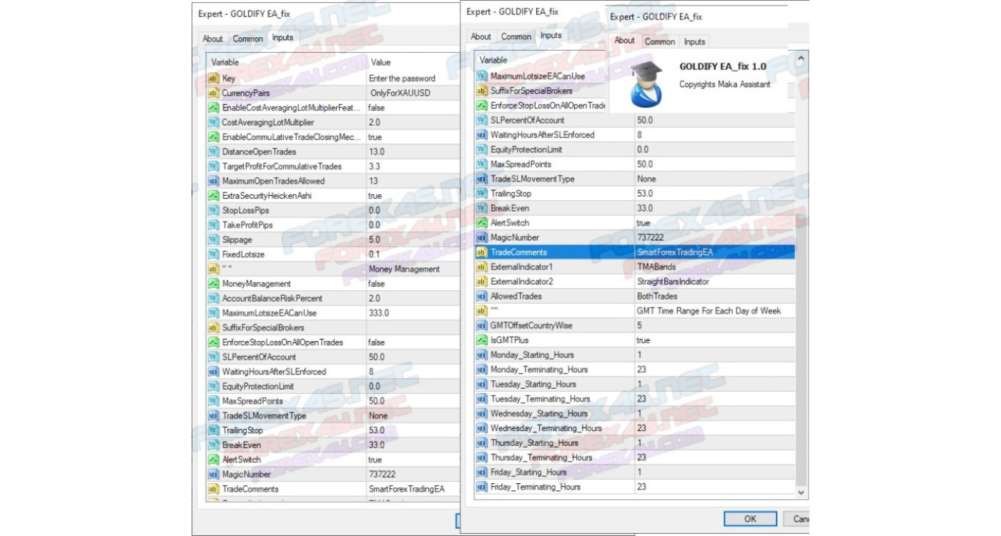Click icon next to TradeComments highlighted row

(x=481, y=252)
